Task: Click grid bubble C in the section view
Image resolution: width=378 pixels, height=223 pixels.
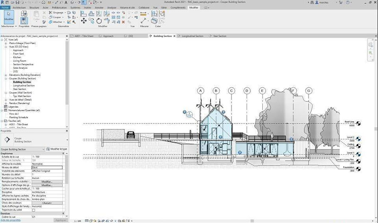Action: (x=232, y=91)
